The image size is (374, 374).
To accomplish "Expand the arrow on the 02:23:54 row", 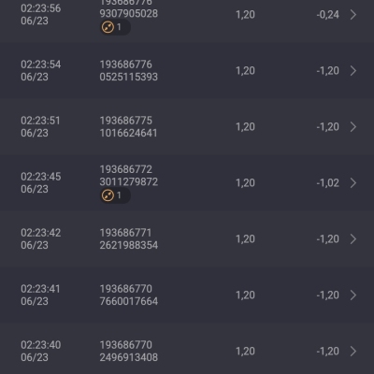I will pyautogui.click(x=353, y=71).
